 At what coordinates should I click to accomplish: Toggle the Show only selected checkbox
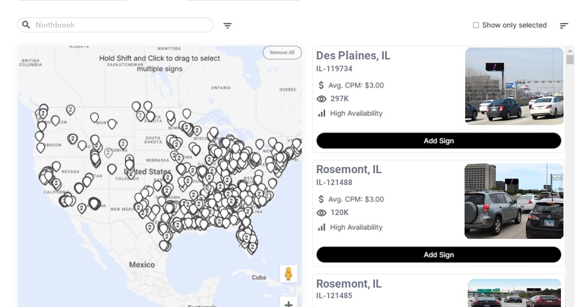tap(476, 26)
